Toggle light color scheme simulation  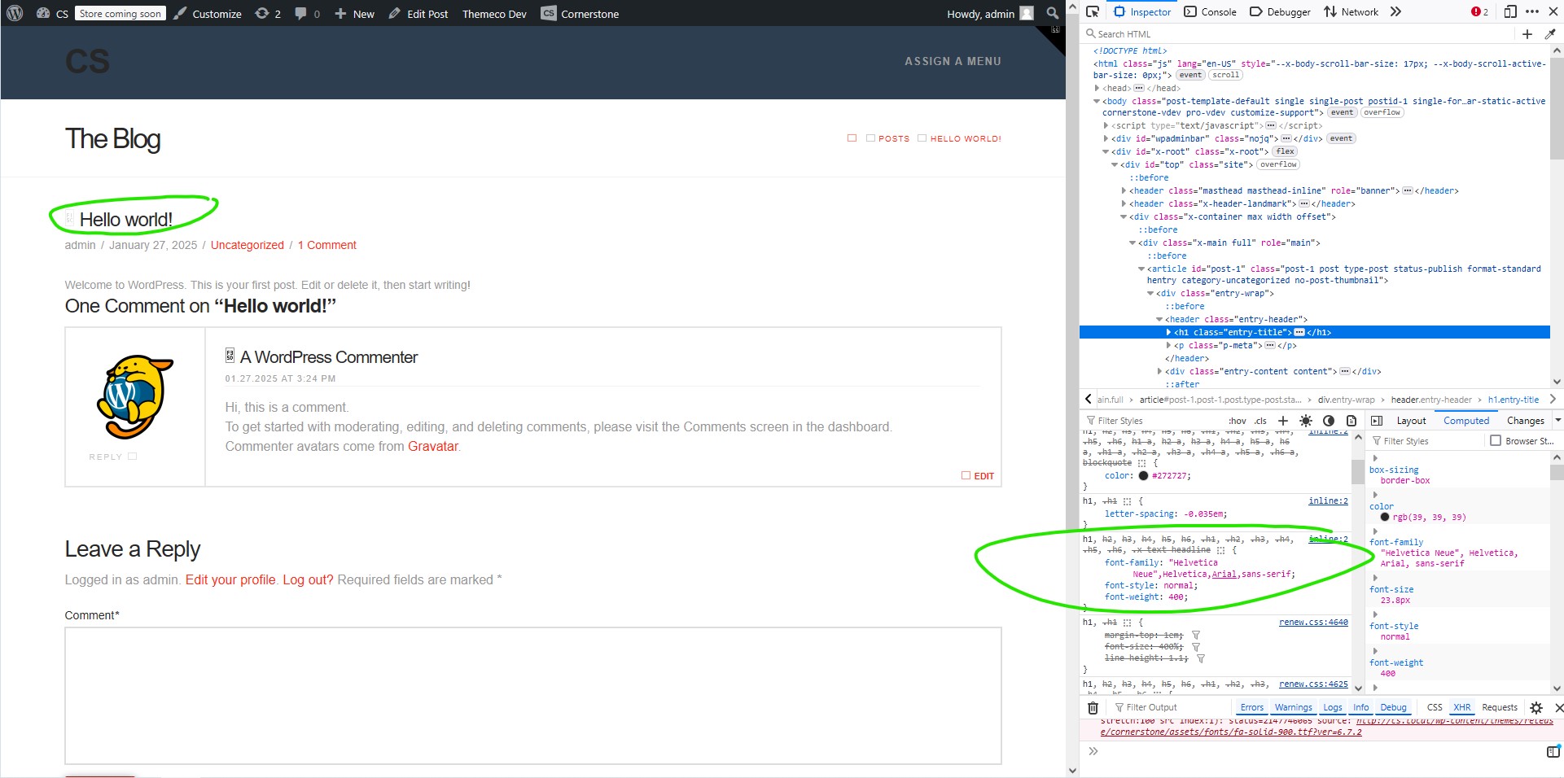[x=1306, y=421]
